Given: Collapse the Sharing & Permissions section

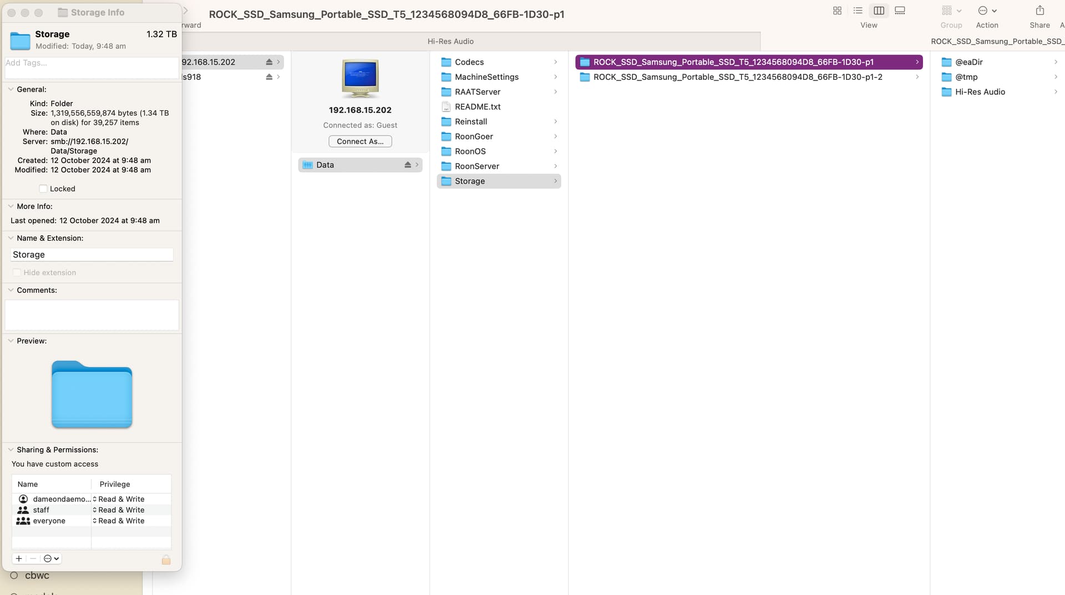Looking at the screenshot, I should (11, 450).
